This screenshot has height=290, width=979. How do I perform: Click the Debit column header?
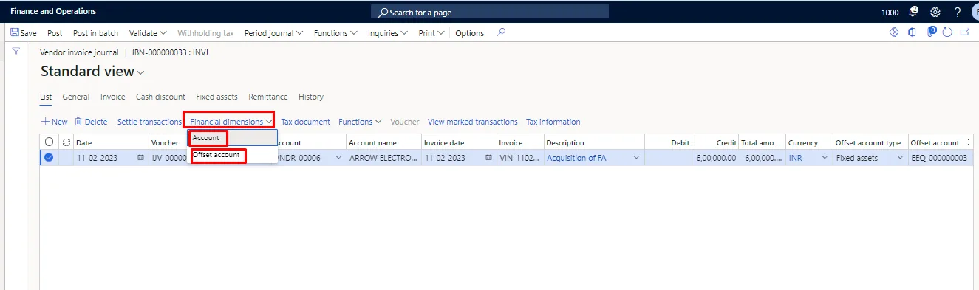pyautogui.click(x=669, y=142)
